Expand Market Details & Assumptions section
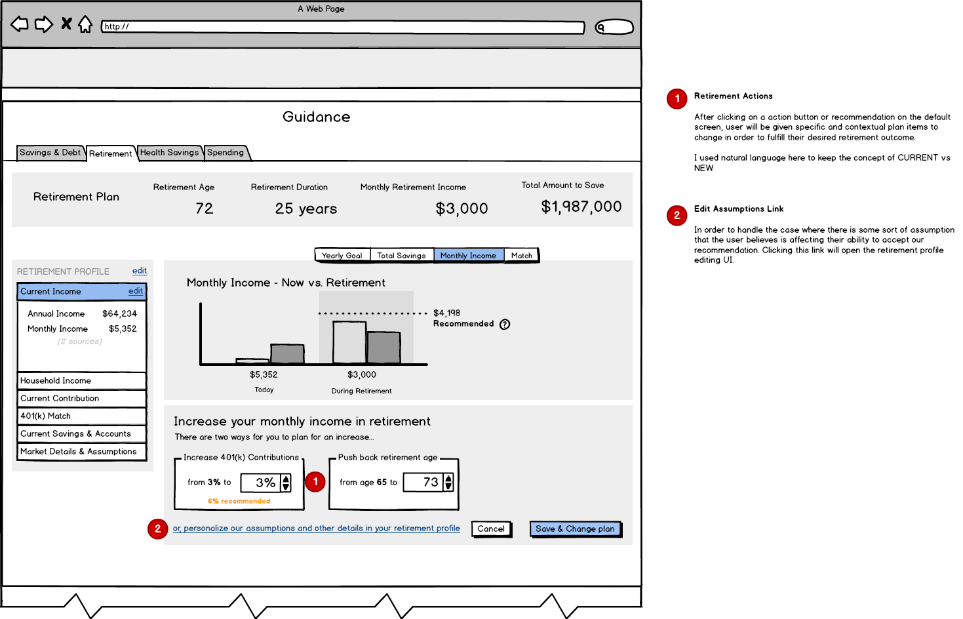The width and height of the screenshot is (963, 619). [x=82, y=451]
